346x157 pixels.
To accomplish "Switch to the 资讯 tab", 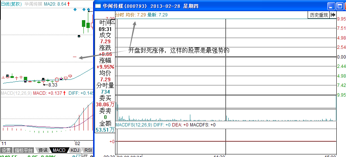I will point(43,150).
